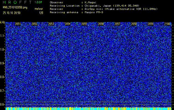Image resolution: width=174 pixels, height=110 pixels.
Task: Click the 2051 time marker
Action: click(18, 24)
